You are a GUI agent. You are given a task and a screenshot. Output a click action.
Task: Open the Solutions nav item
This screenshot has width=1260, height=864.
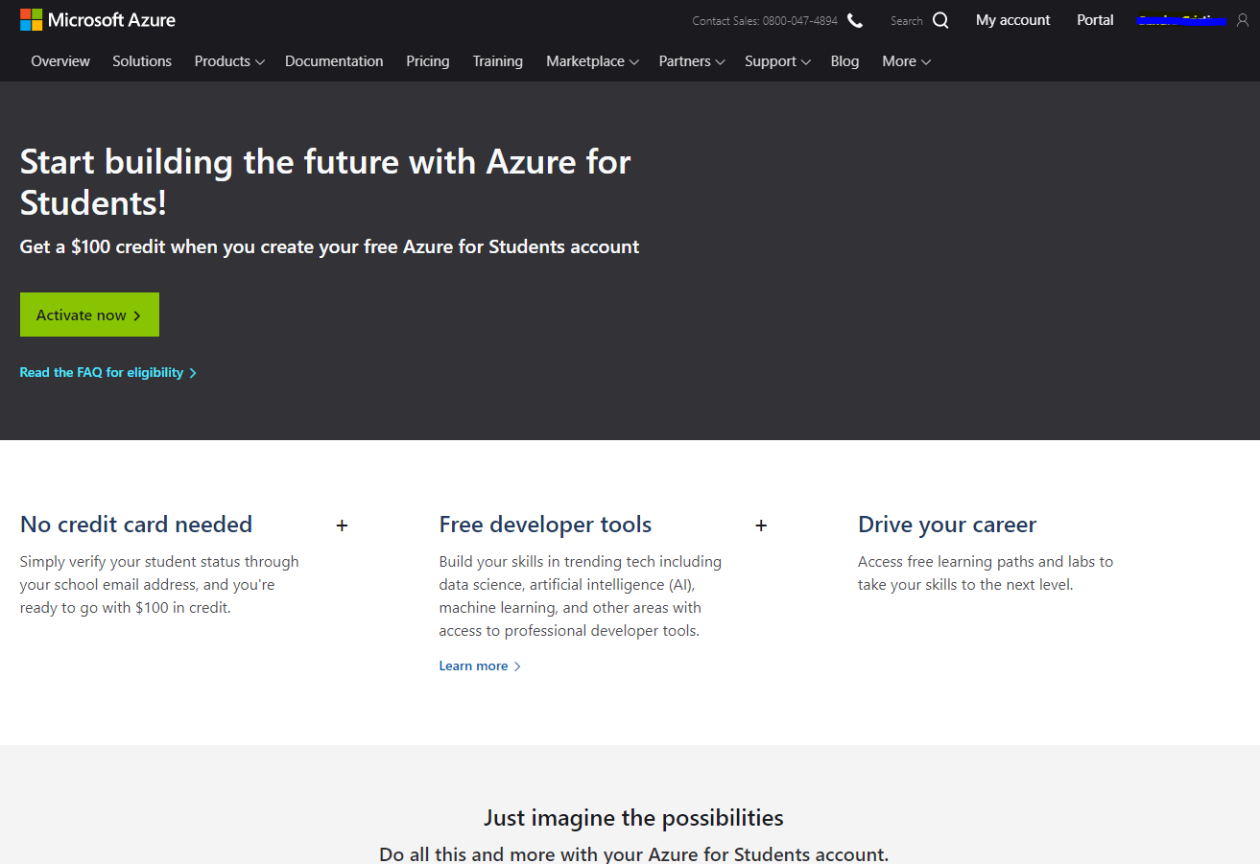(142, 61)
